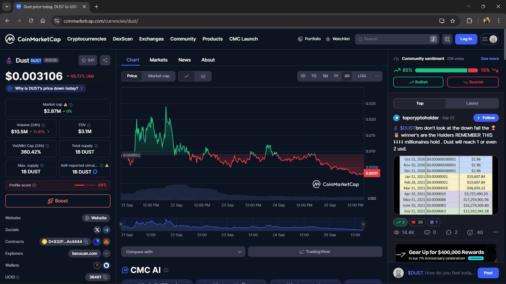
Task: Add token to MetaMask fox icon
Action: click(106, 241)
